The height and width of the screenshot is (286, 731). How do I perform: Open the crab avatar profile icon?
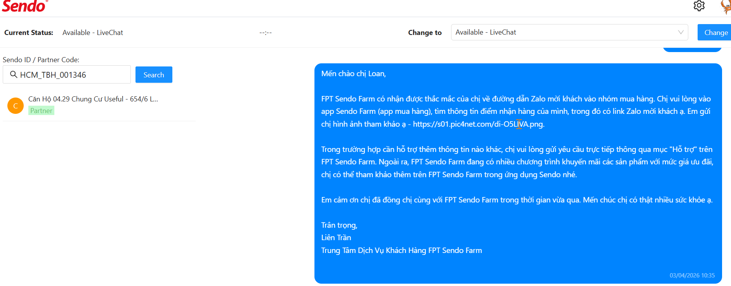726,7
